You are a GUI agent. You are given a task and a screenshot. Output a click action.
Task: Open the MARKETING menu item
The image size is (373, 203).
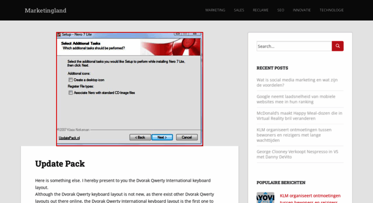tap(215, 10)
